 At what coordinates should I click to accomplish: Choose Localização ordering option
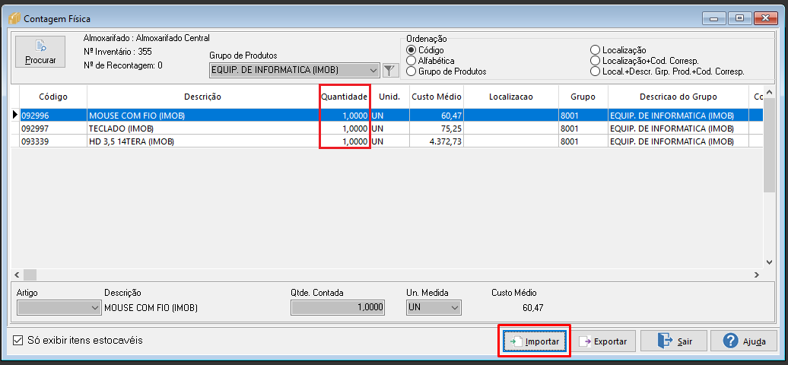[596, 49]
